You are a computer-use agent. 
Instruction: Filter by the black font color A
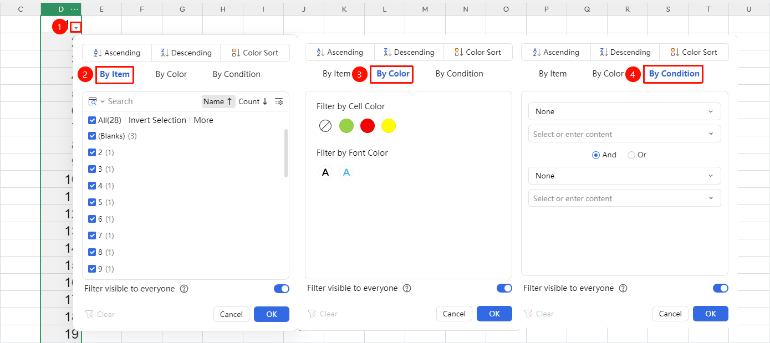click(x=325, y=172)
